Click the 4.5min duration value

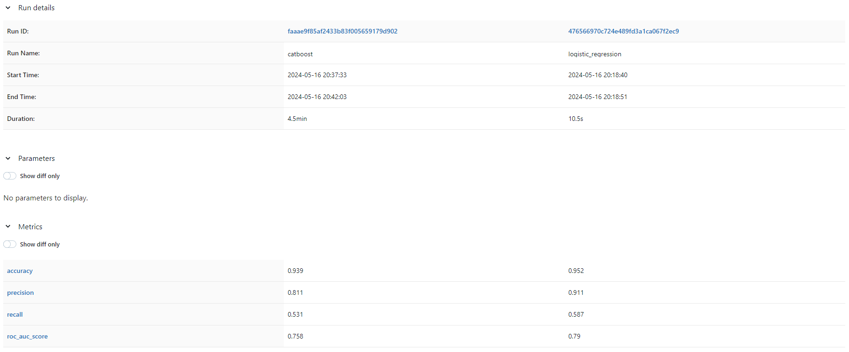(297, 119)
